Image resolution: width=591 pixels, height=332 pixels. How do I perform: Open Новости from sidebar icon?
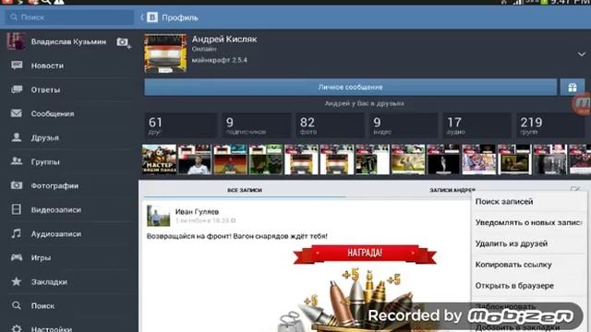[17, 65]
